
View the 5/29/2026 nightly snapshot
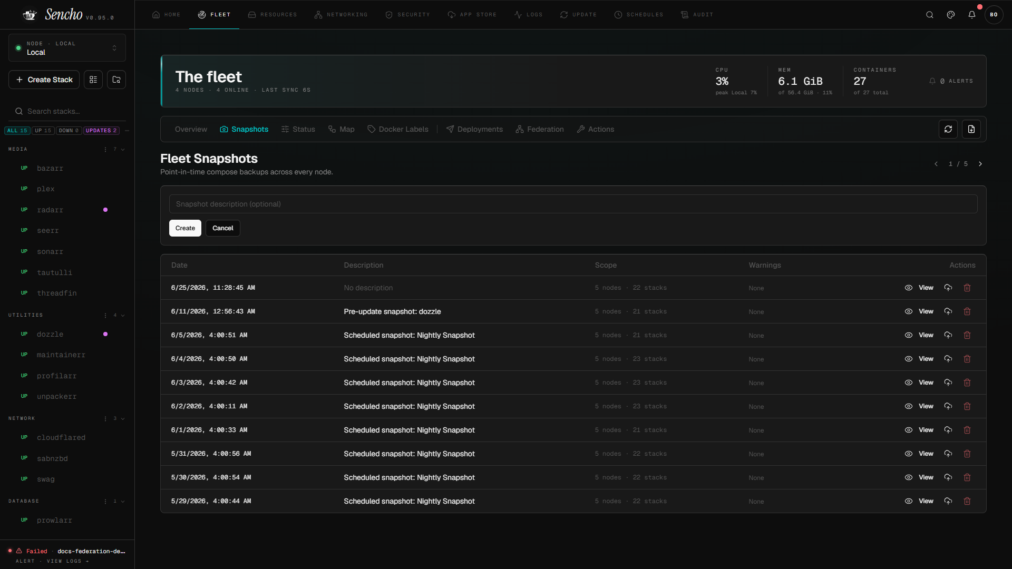(x=919, y=501)
